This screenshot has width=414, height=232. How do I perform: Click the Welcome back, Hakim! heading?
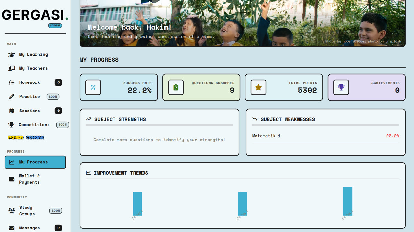tap(130, 27)
